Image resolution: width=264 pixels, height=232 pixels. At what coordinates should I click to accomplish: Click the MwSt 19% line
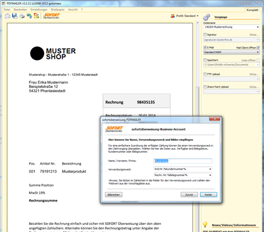[x=37, y=193]
